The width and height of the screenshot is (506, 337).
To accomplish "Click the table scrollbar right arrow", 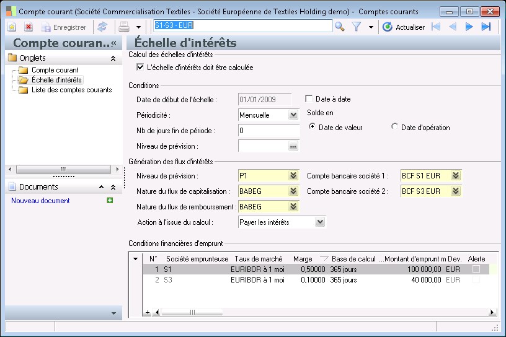I will pos(492,312).
